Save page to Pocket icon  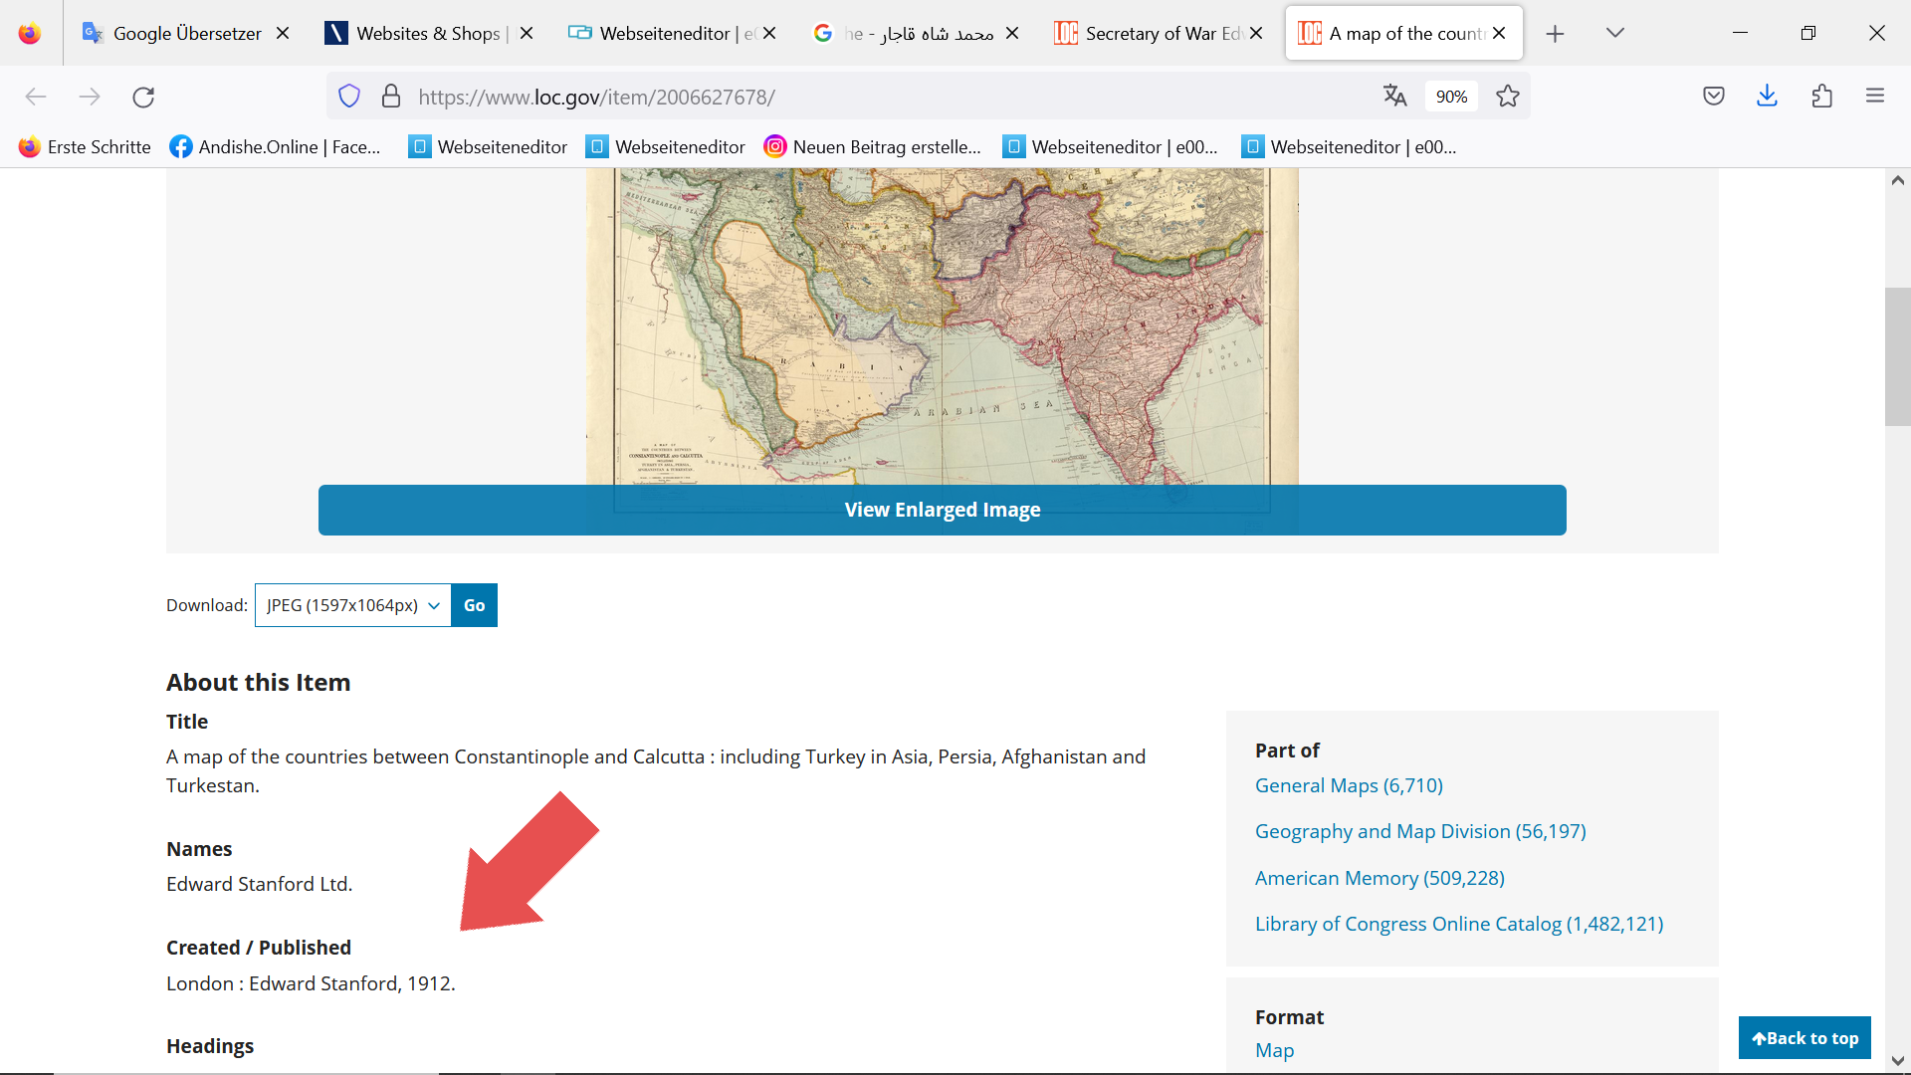pos(1713,96)
